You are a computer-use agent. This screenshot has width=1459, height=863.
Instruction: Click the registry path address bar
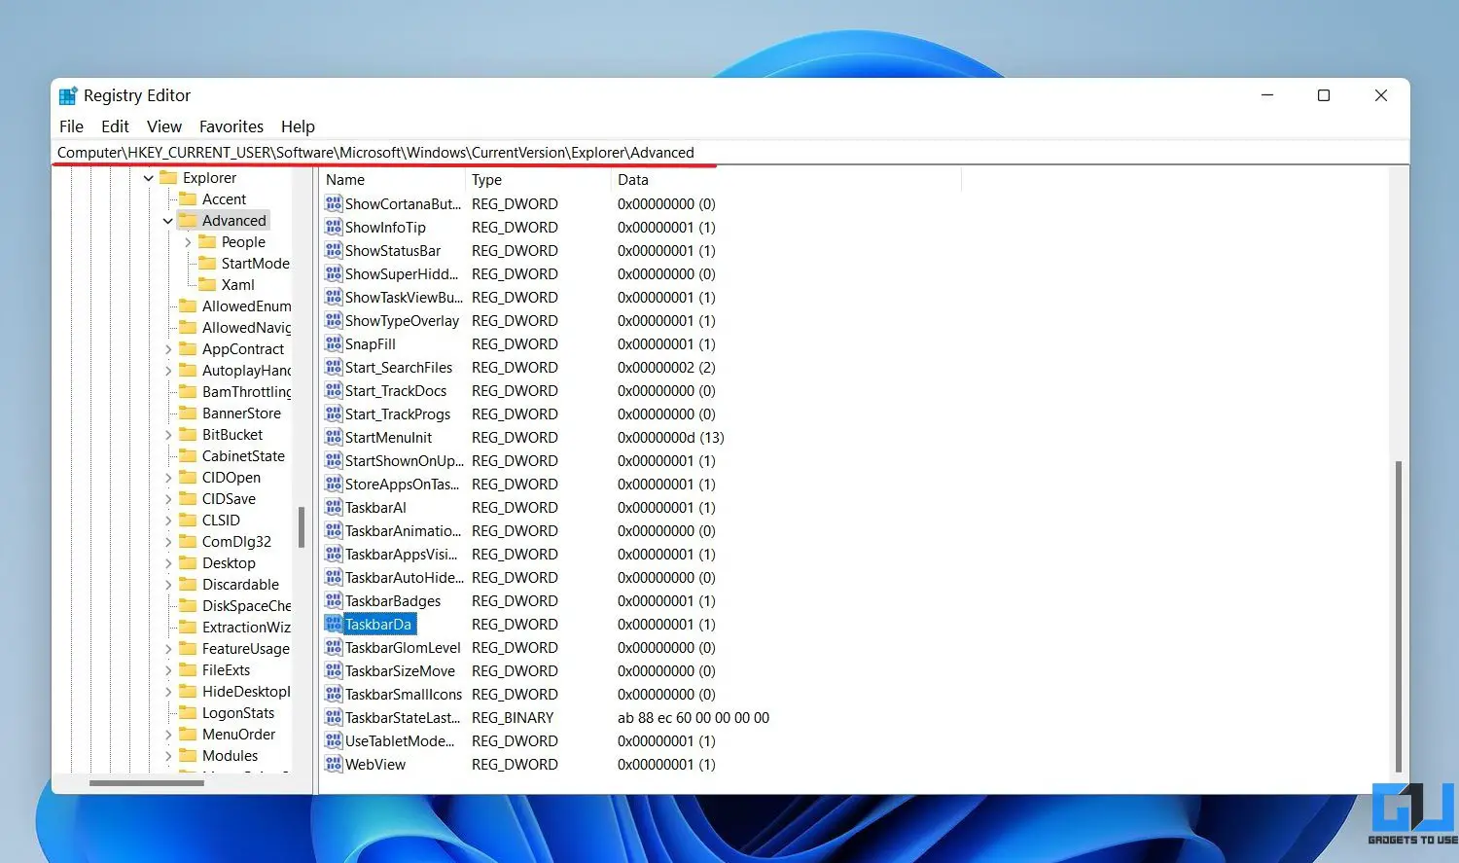(729, 152)
